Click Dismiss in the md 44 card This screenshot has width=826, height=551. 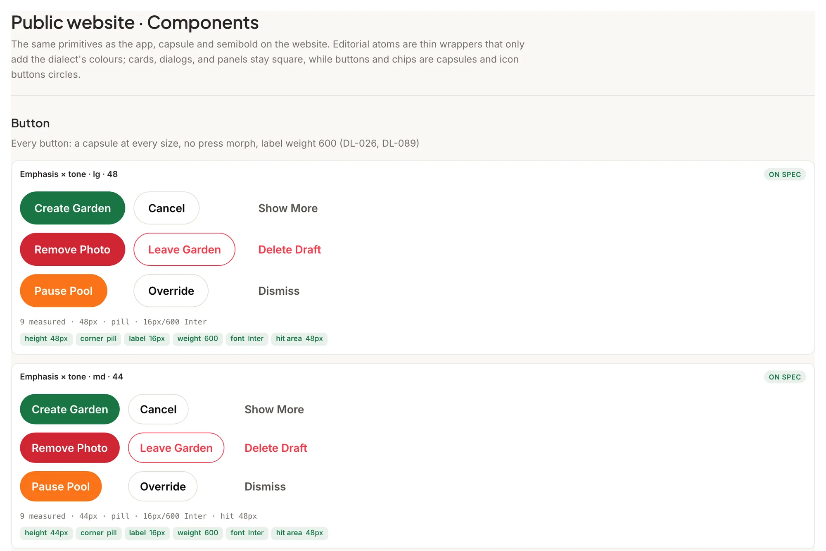(265, 487)
